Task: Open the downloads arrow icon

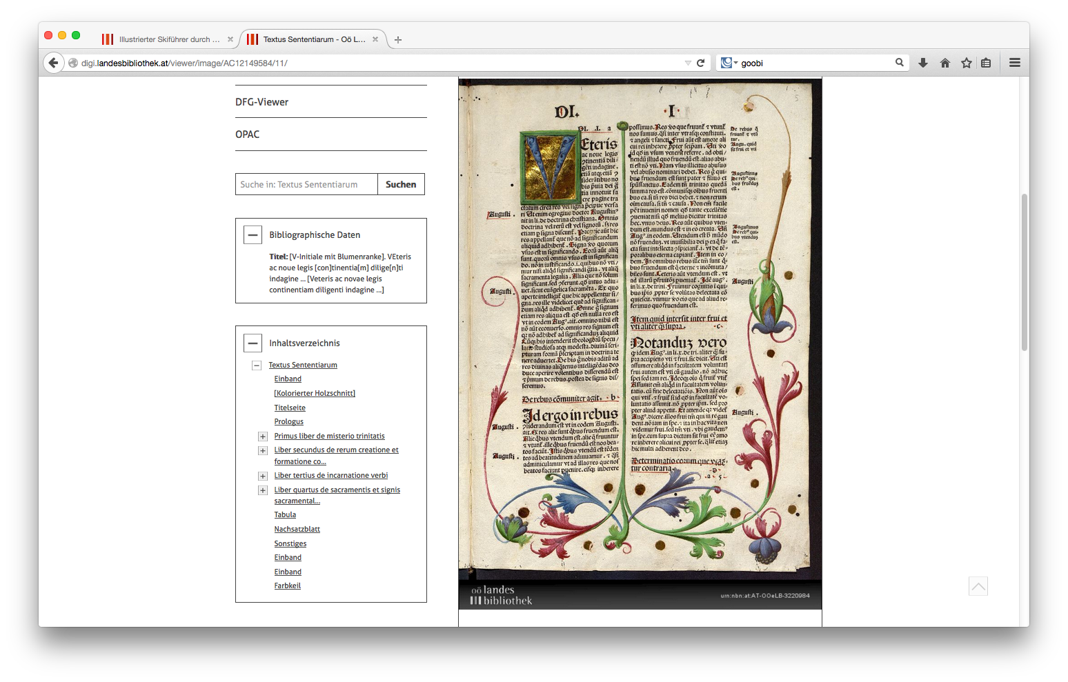Action: click(x=923, y=63)
